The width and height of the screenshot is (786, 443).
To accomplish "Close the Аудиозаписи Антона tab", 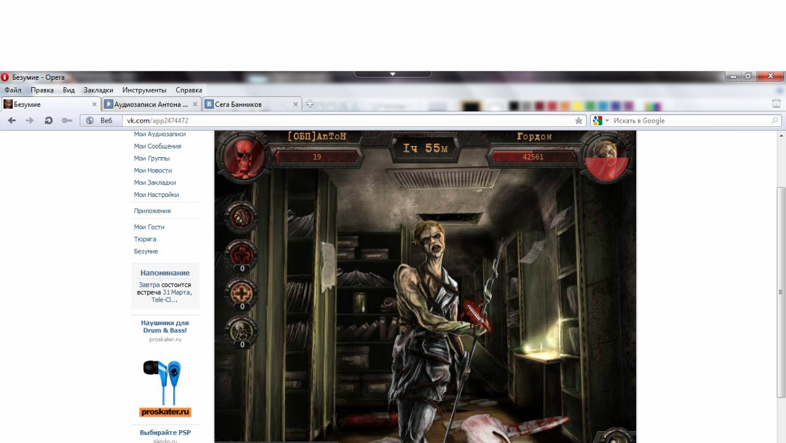I will click(195, 104).
